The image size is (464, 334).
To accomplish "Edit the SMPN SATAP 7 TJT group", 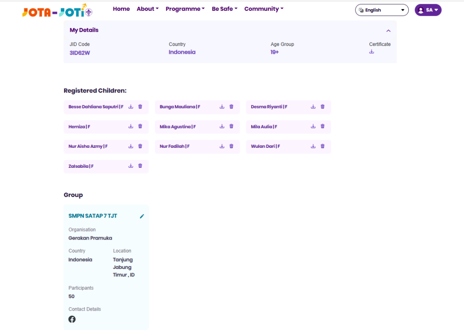I will click(142, 216).
